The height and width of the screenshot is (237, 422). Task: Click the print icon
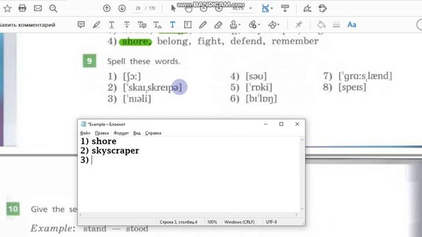click(x=22, y=9)
